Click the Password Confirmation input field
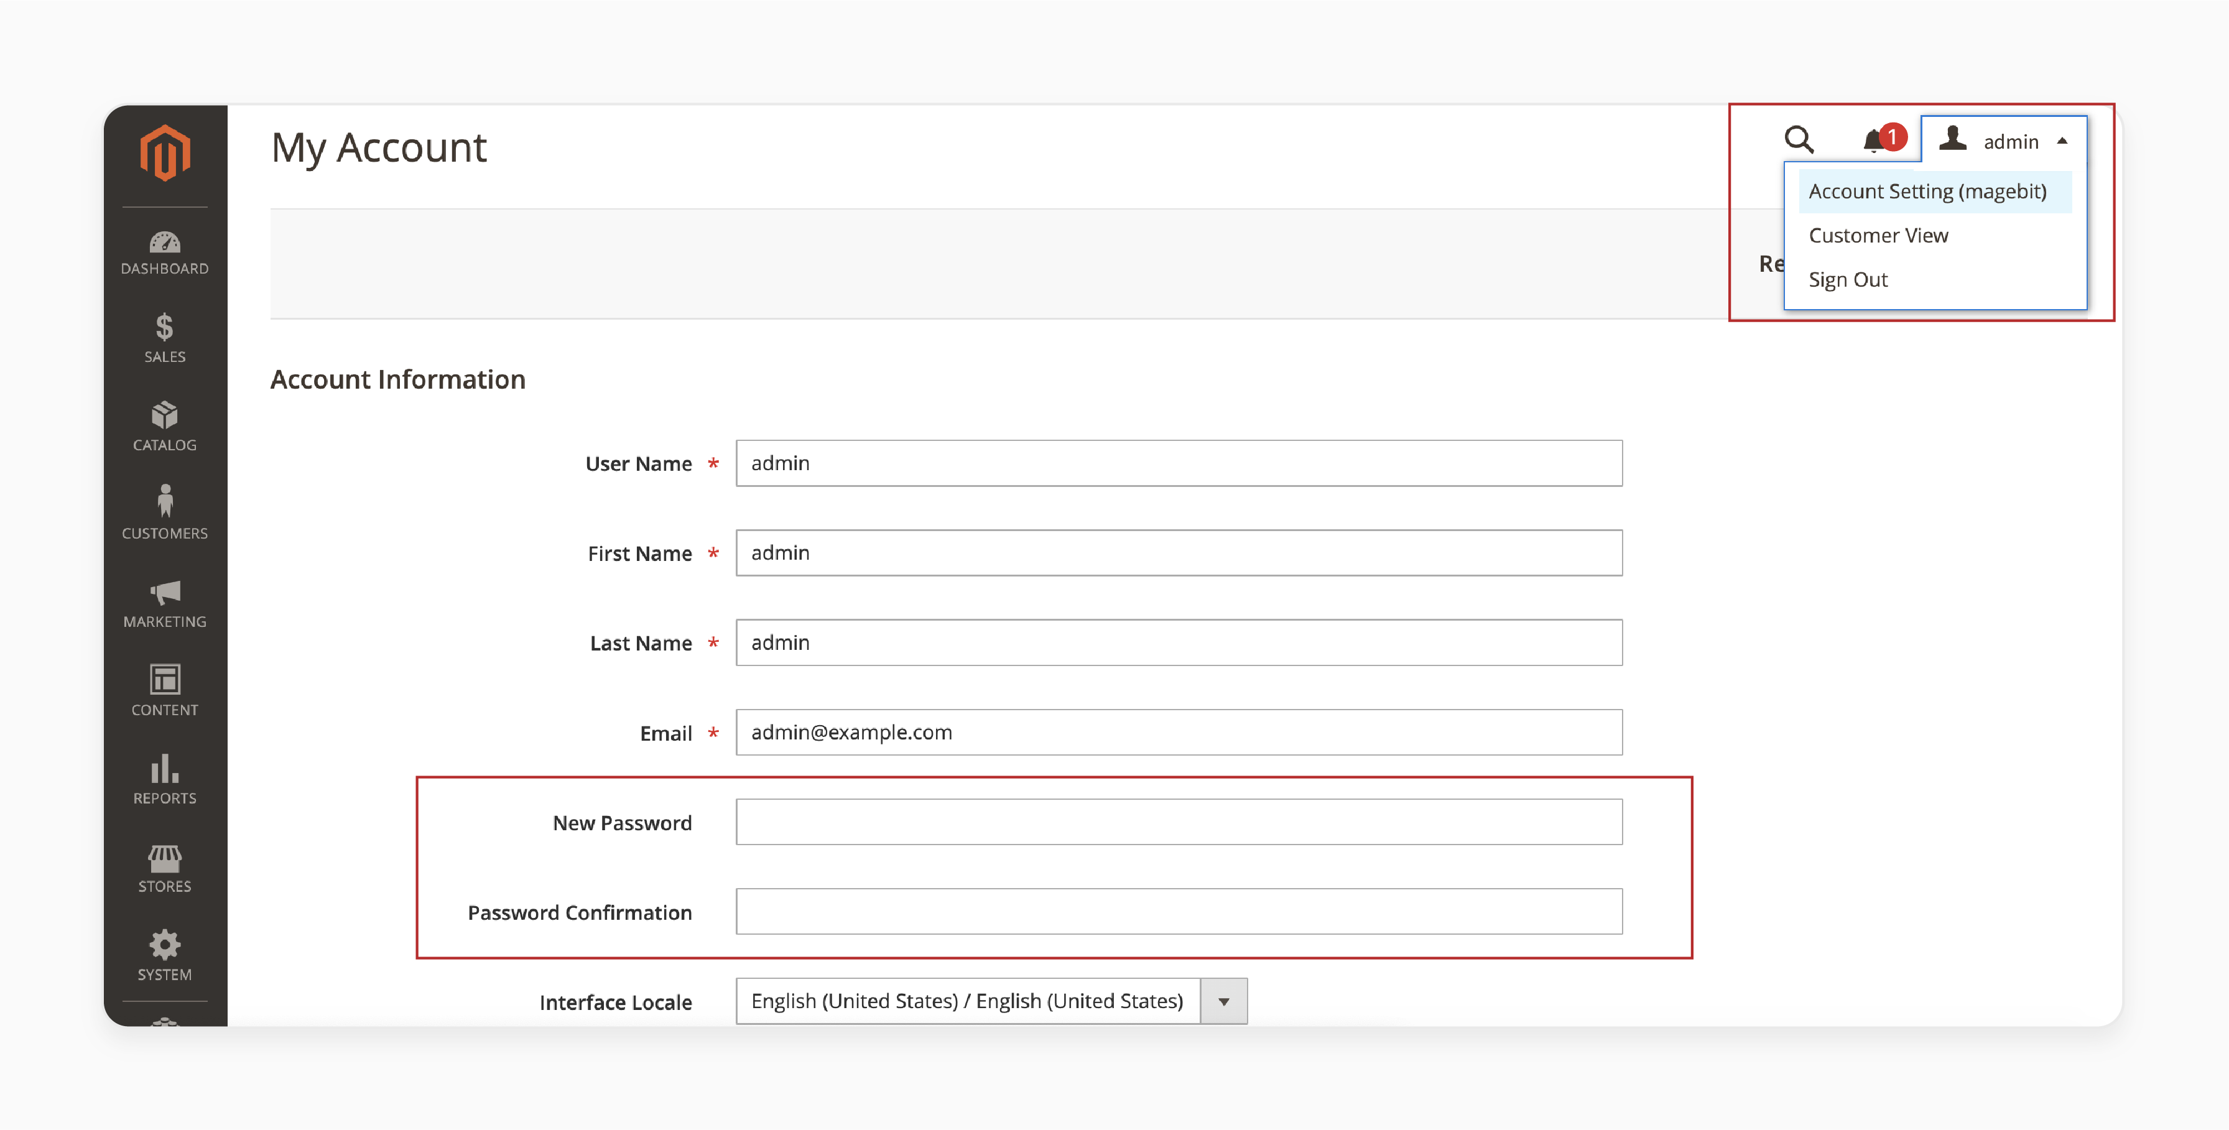Image resolution: width=2229 pixels, height=1130 pixels. [x=1179, y=911]
